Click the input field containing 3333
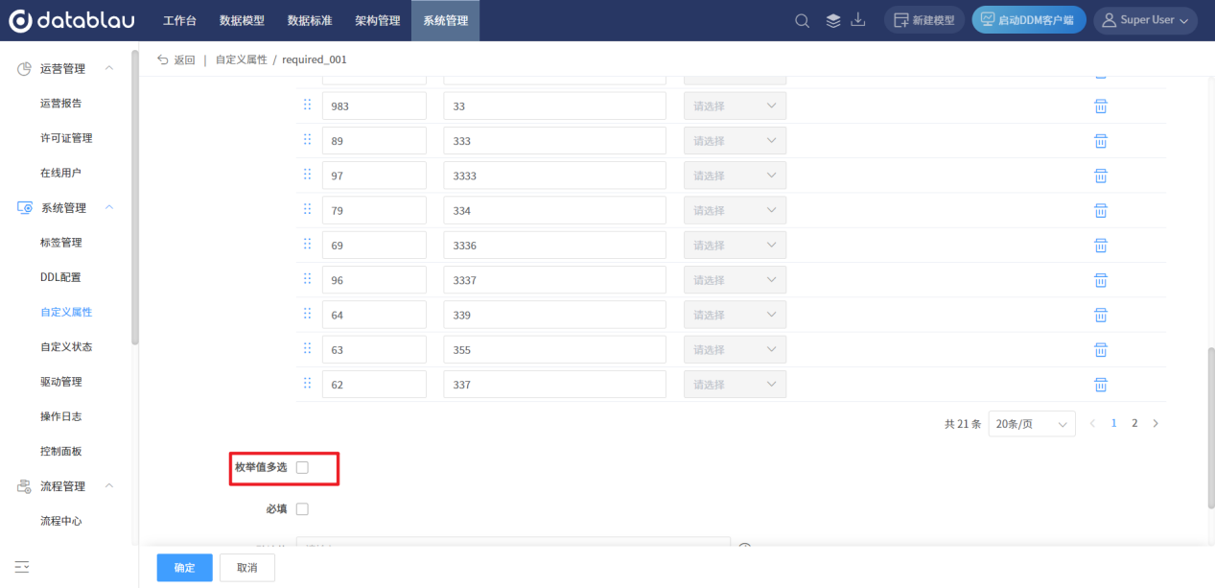Screen dimensions: 1215x588 554,176
